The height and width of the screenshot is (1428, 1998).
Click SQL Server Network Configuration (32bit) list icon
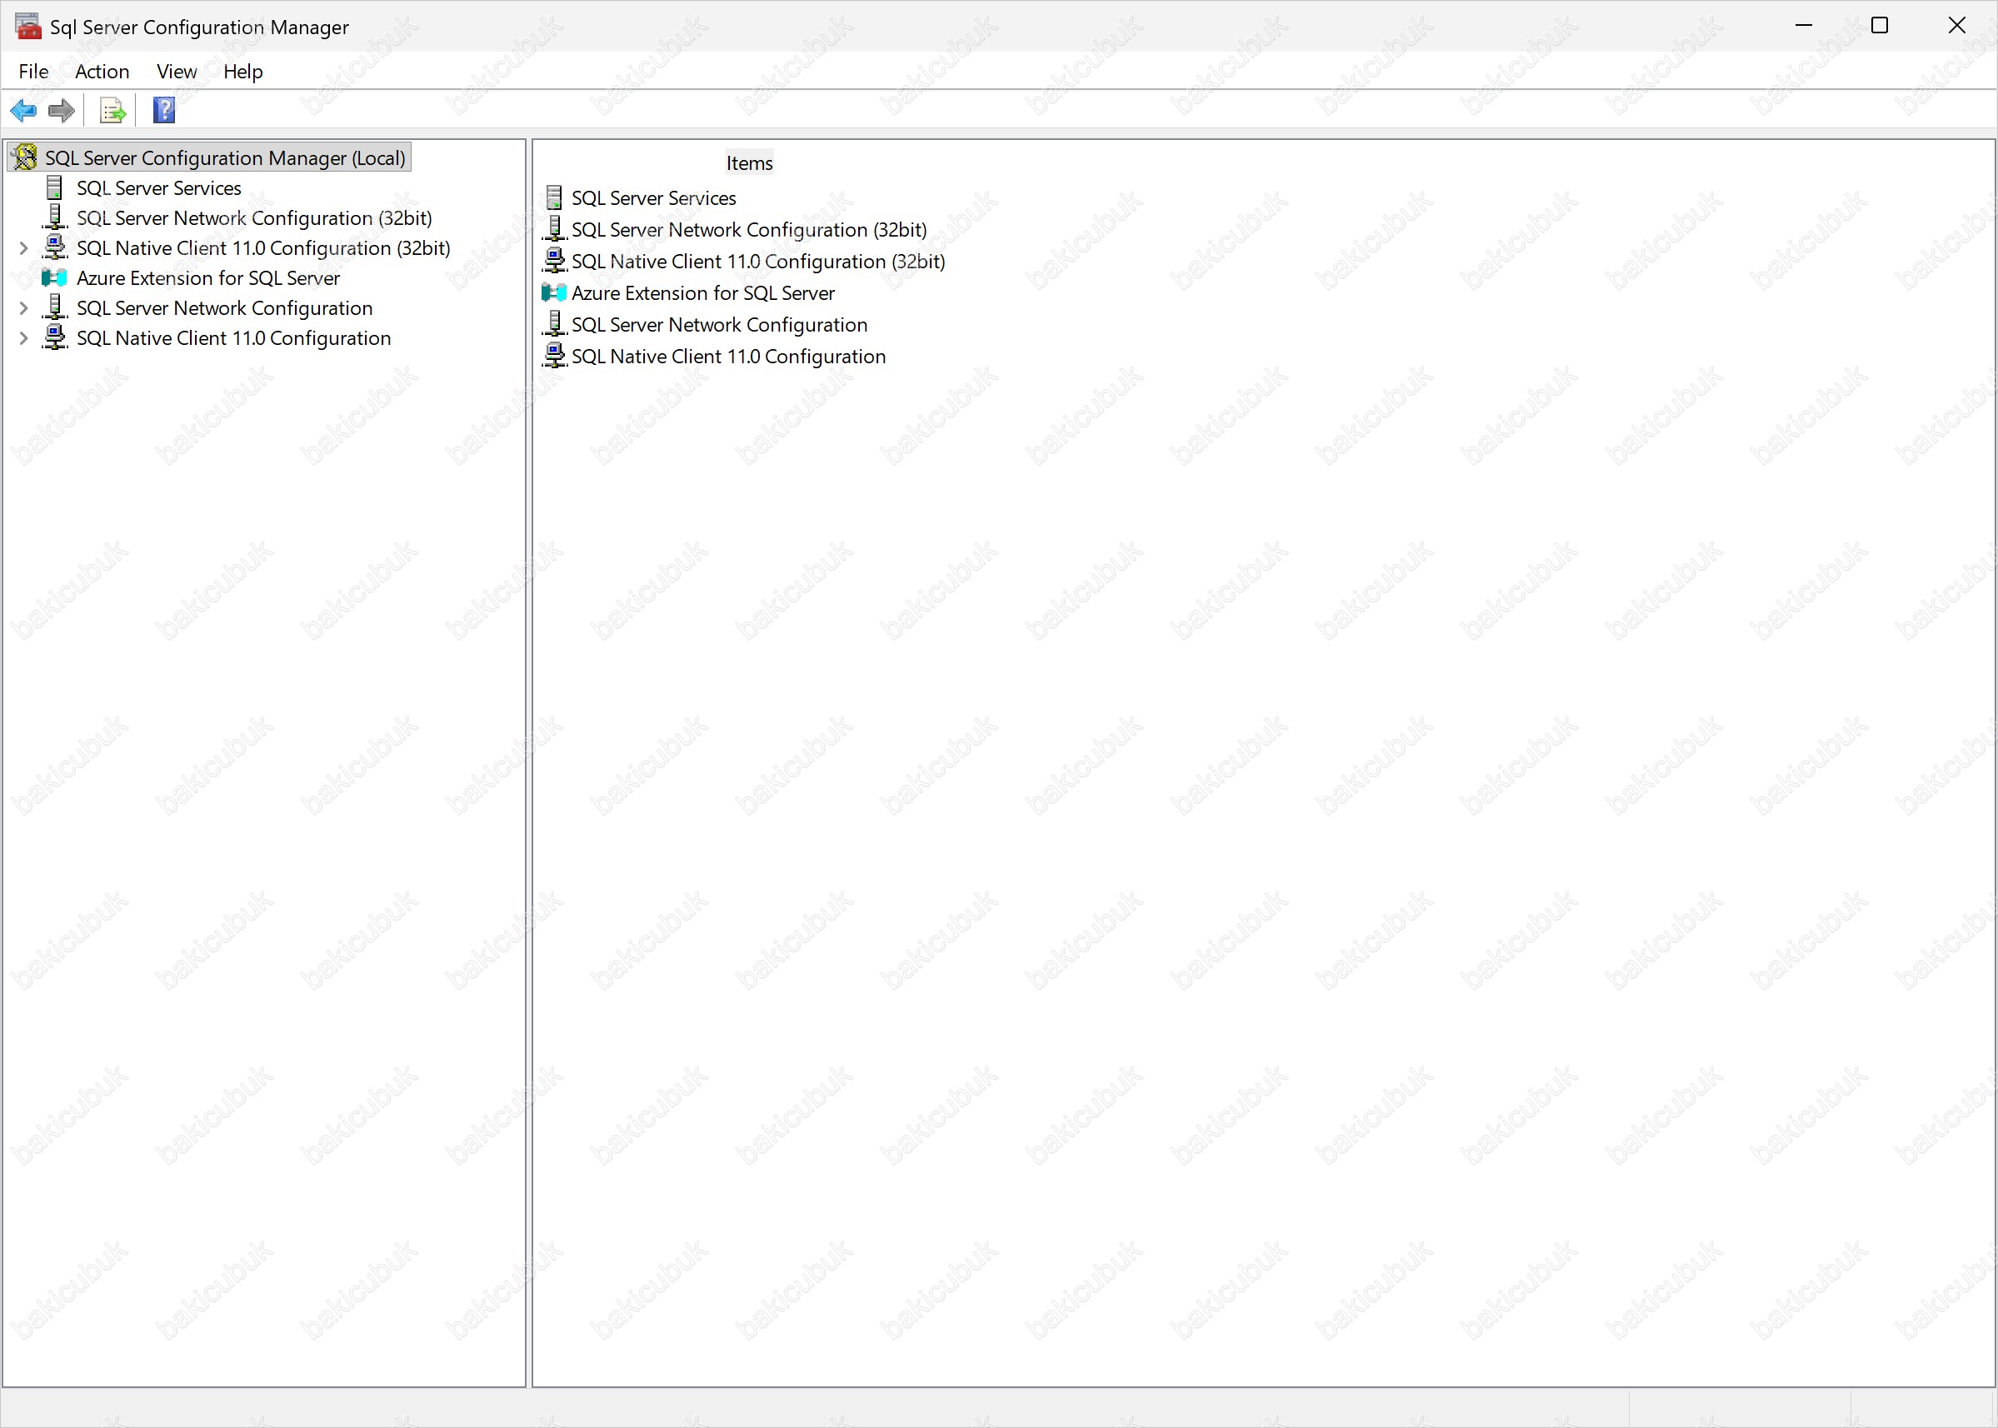click(x=554, y=229)
